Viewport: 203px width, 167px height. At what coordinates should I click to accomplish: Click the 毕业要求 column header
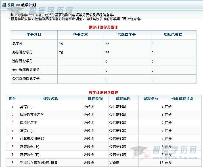pos(80,35)
